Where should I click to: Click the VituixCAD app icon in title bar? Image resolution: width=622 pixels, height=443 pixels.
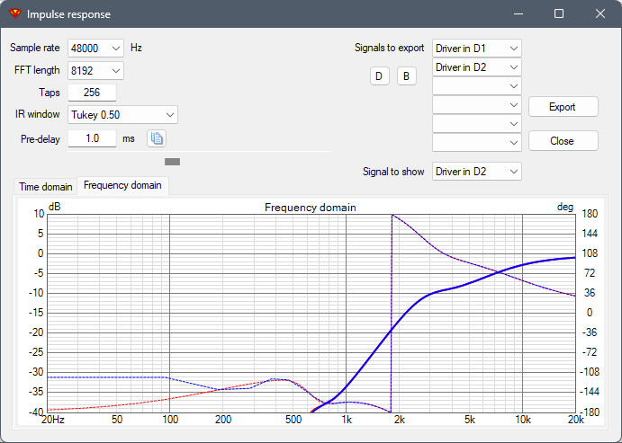click(15, 13)
